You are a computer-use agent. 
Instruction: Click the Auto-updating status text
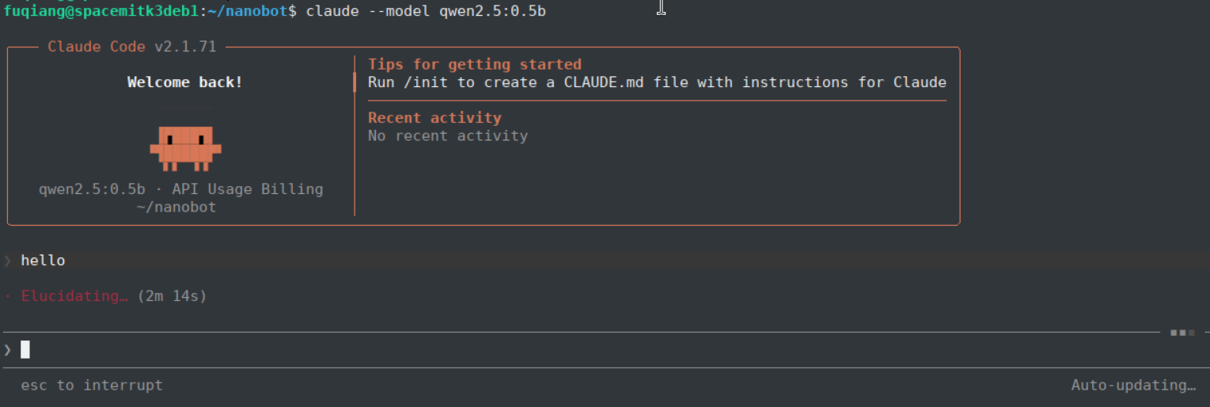click(1133, 386)
